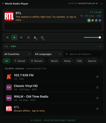Click the 17:13:48 clock display
The image size is (106, 123).
(x=95, y=12)
